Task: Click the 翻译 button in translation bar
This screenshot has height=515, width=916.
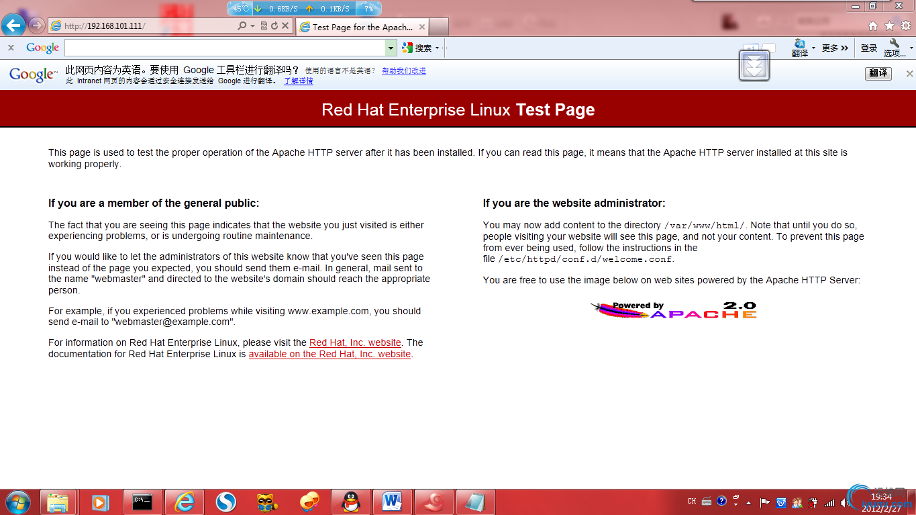Action: (x=878, y=73)
